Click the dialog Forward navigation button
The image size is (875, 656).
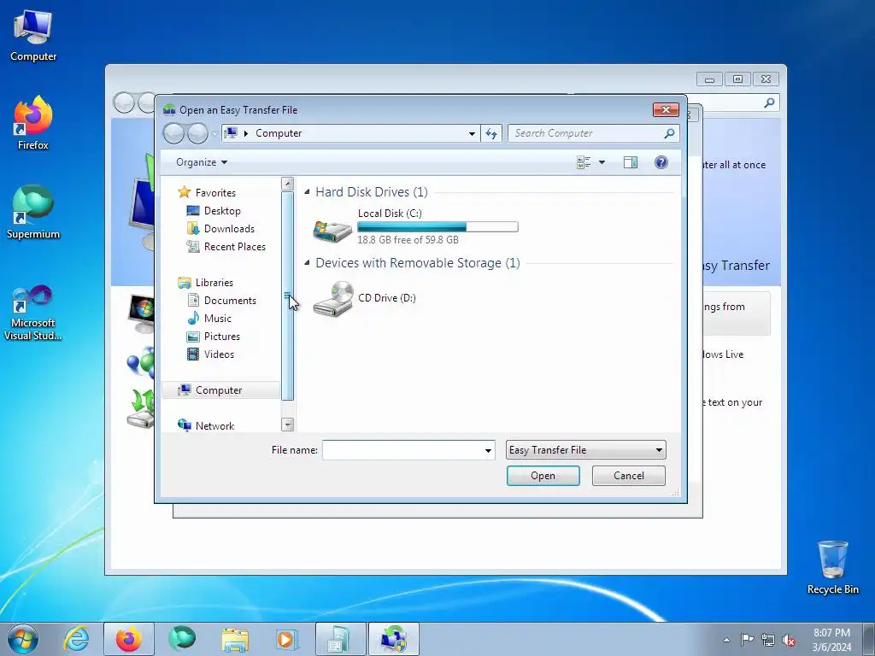(x=197, y=133)
